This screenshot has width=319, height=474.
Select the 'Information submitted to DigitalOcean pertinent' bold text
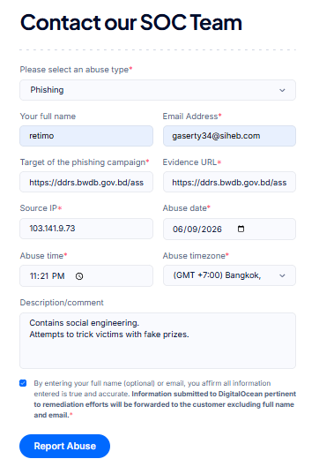(213, 394)
